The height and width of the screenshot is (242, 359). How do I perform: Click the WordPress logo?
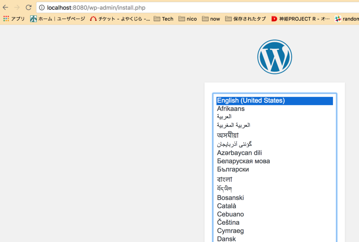coord(275,57)
